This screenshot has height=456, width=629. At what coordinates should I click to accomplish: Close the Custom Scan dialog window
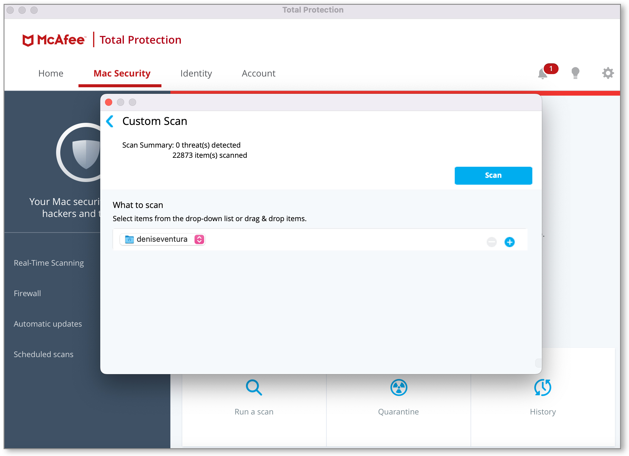pyautogui.click(x=109, y=102)
